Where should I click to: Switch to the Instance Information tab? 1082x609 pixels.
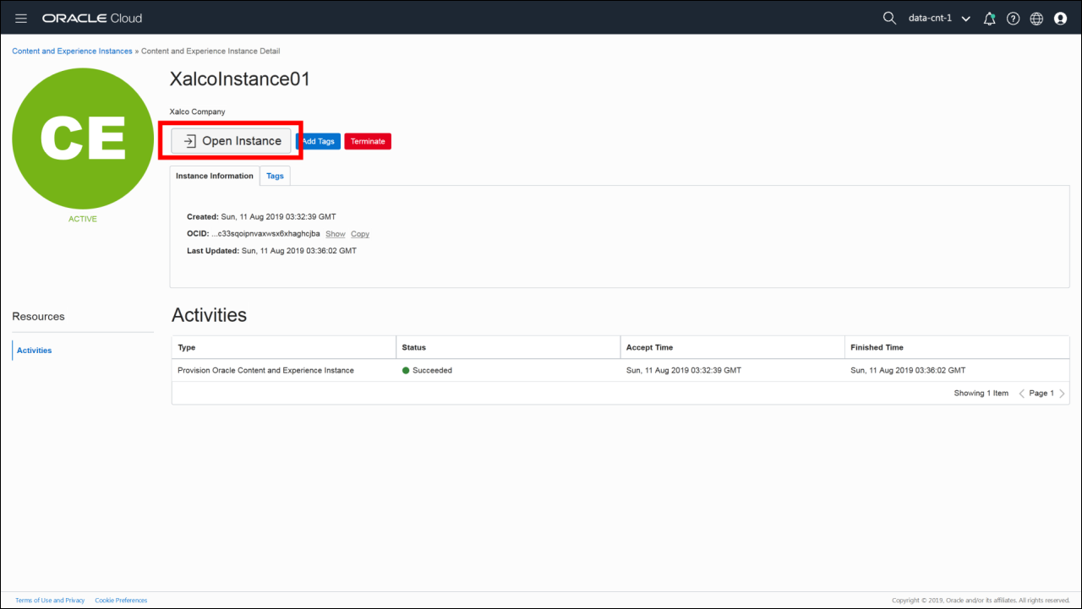[x=215, y=176]
